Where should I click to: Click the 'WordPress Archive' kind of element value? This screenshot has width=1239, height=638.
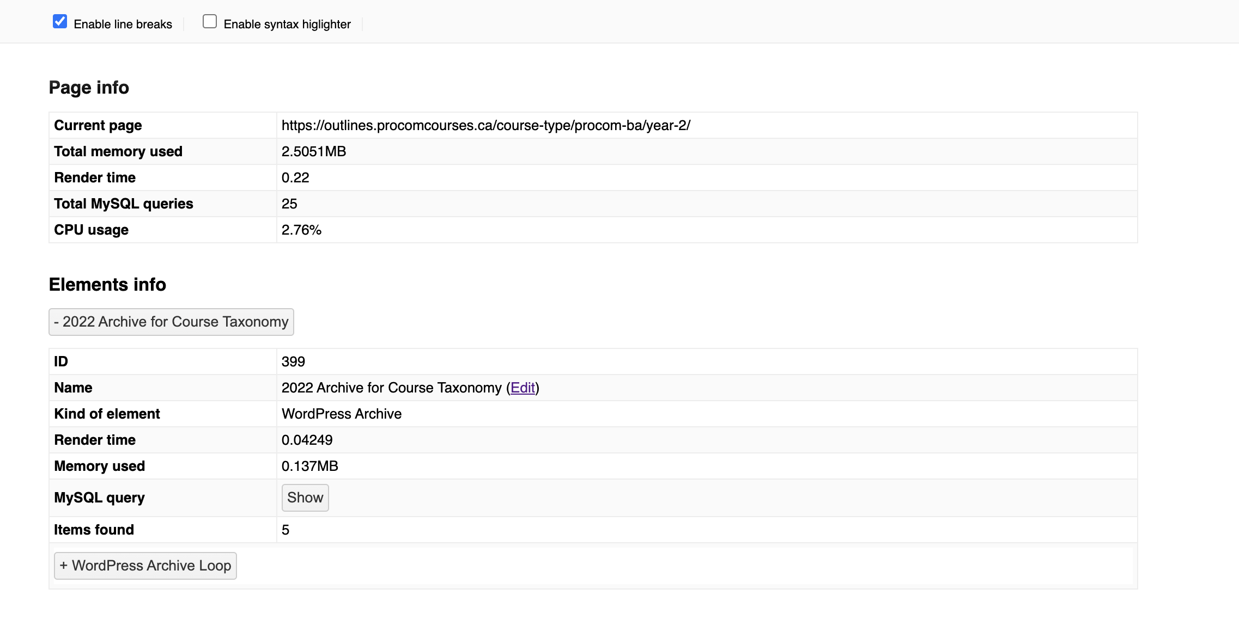(341, 414)
